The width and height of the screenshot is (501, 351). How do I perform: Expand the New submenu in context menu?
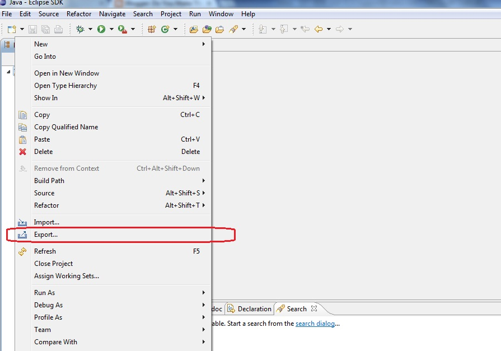point(113,44)
